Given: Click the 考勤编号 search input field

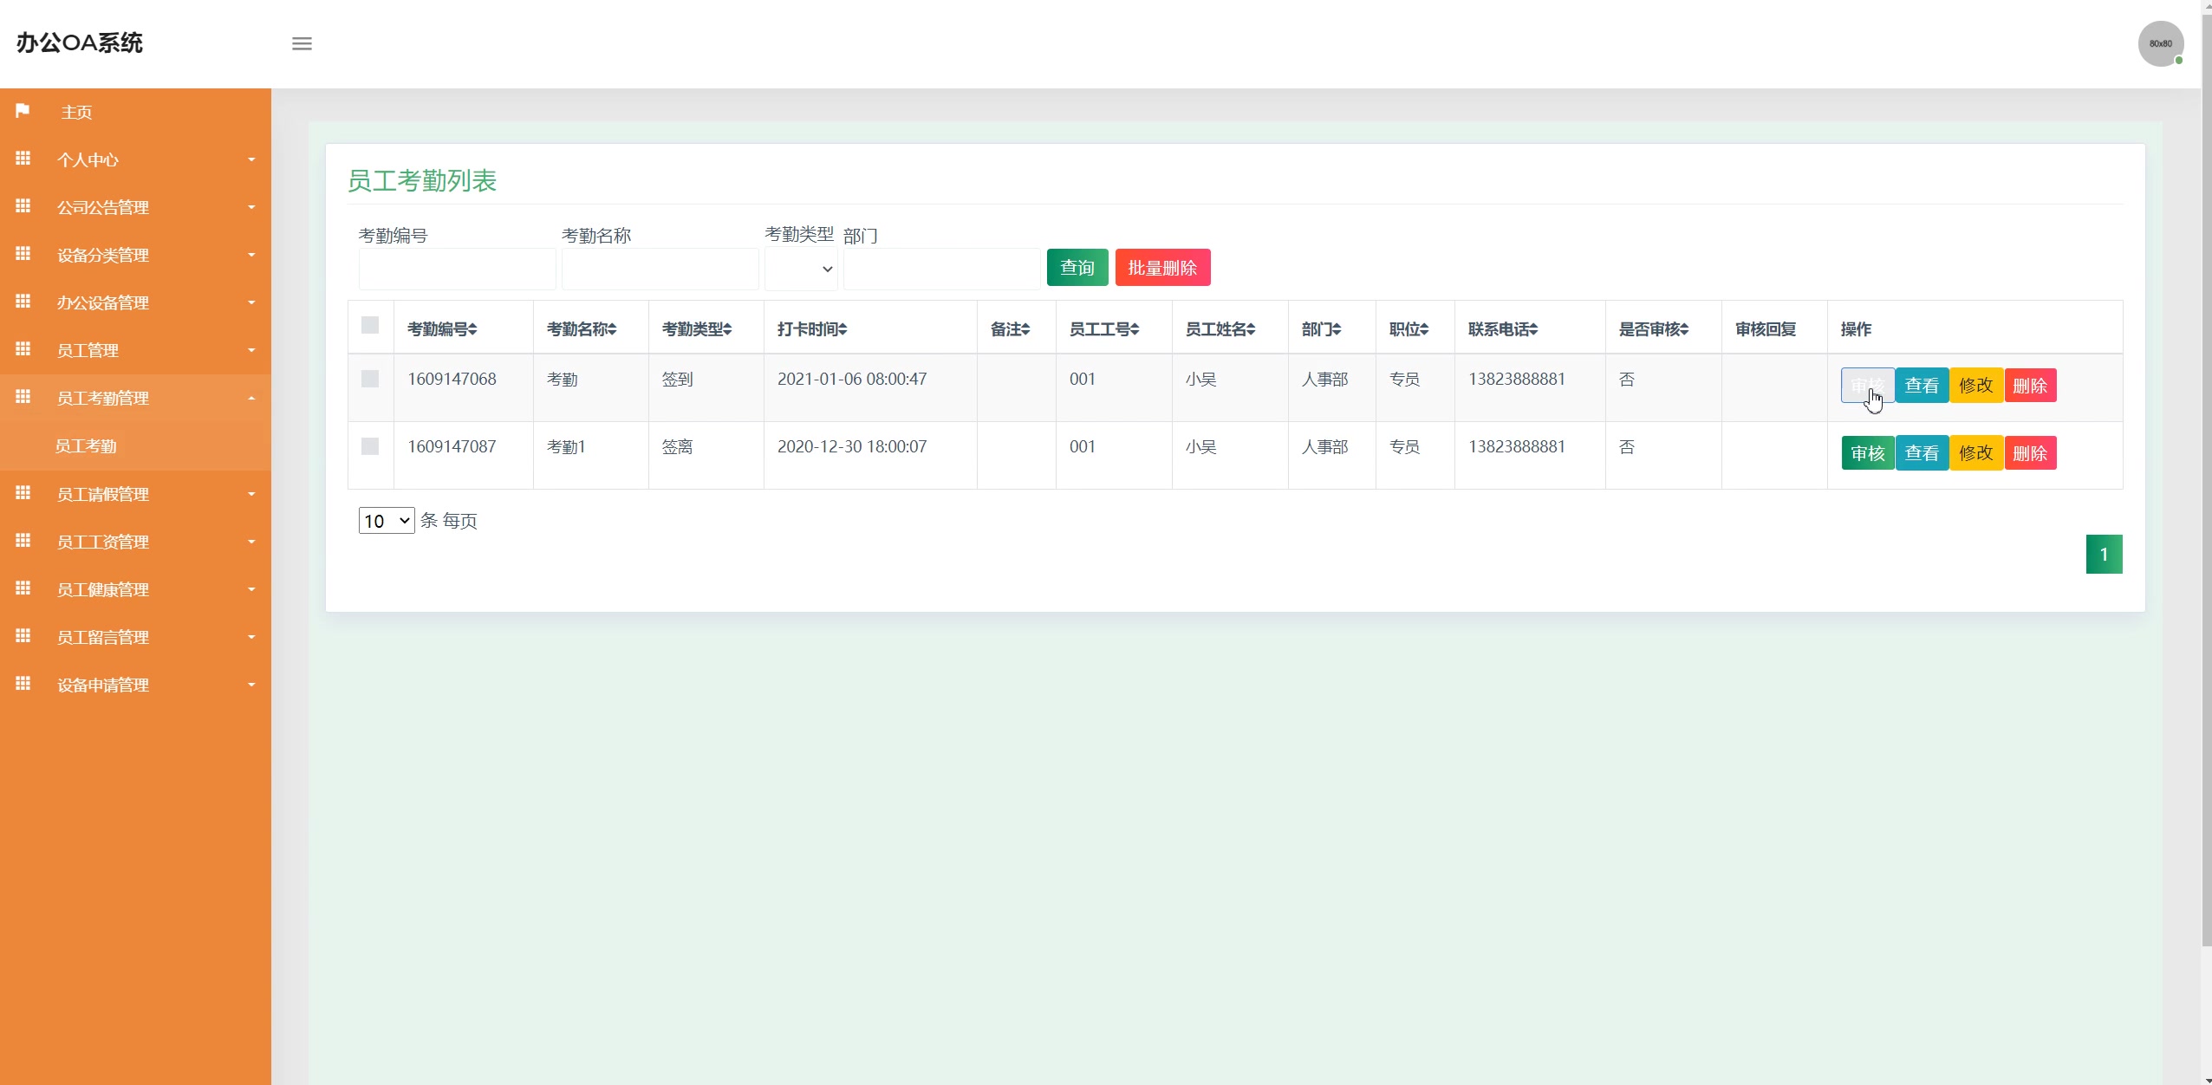Looking at the screenshot, I should click(x=457, y=270).
